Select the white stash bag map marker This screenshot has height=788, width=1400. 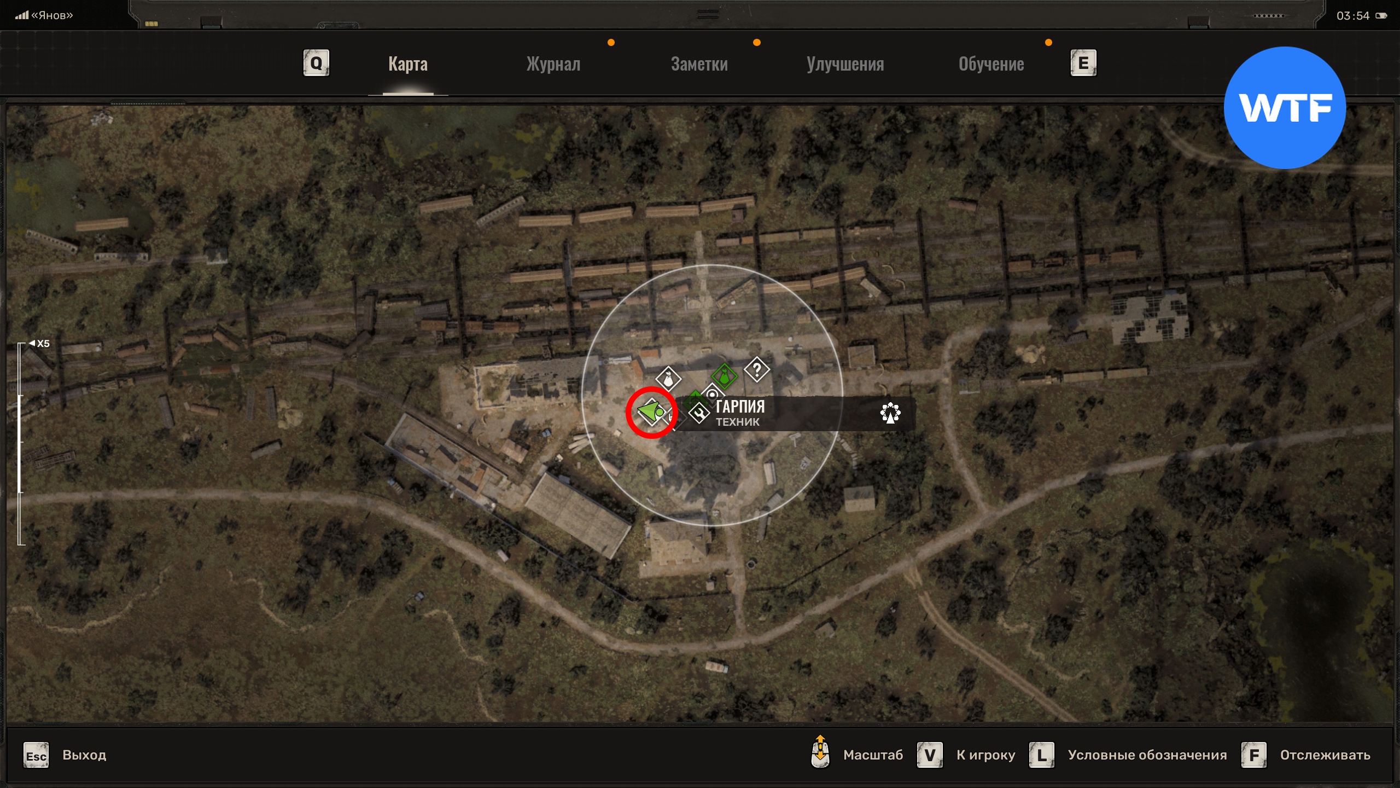click(x=668, y=378)
